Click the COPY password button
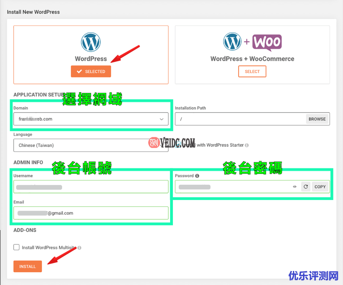Image resolution: width=343 pixels, height=285 pixels. pyautogui.click(x=320, y=187)
